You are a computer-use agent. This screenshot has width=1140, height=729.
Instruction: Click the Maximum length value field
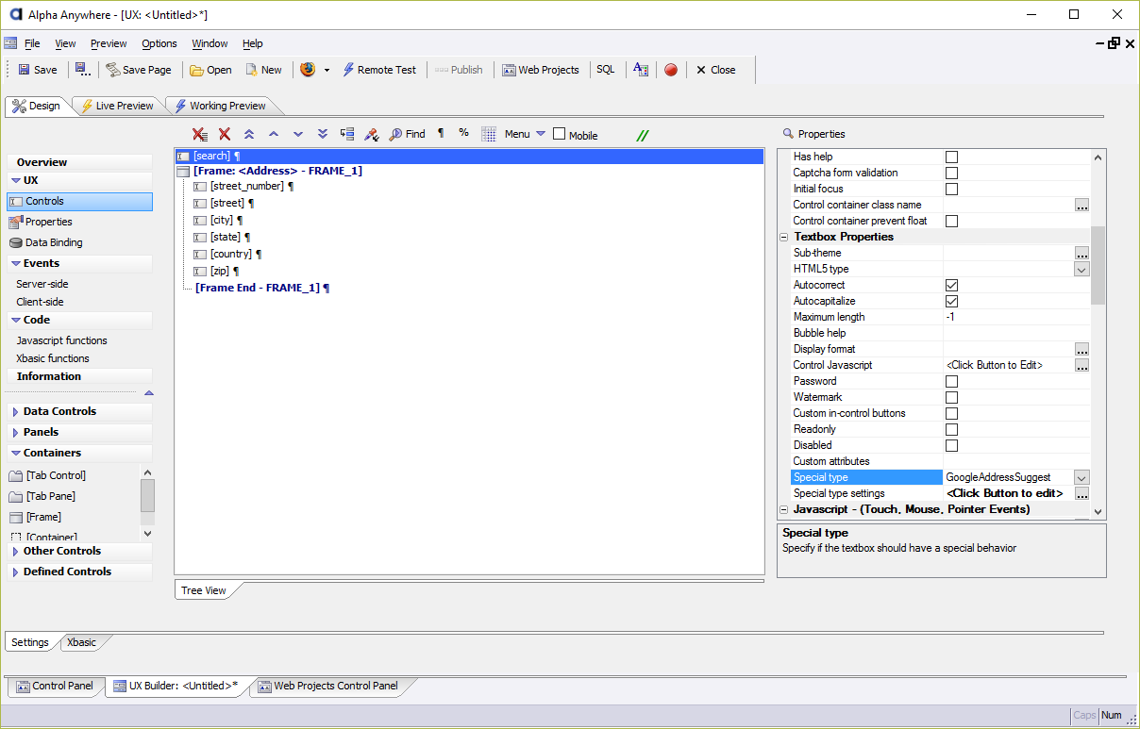coord(1016,318)
